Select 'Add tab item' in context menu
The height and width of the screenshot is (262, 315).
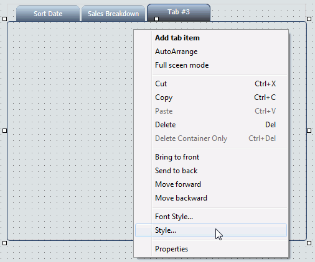pyautogui.click(x=211, y=38)
